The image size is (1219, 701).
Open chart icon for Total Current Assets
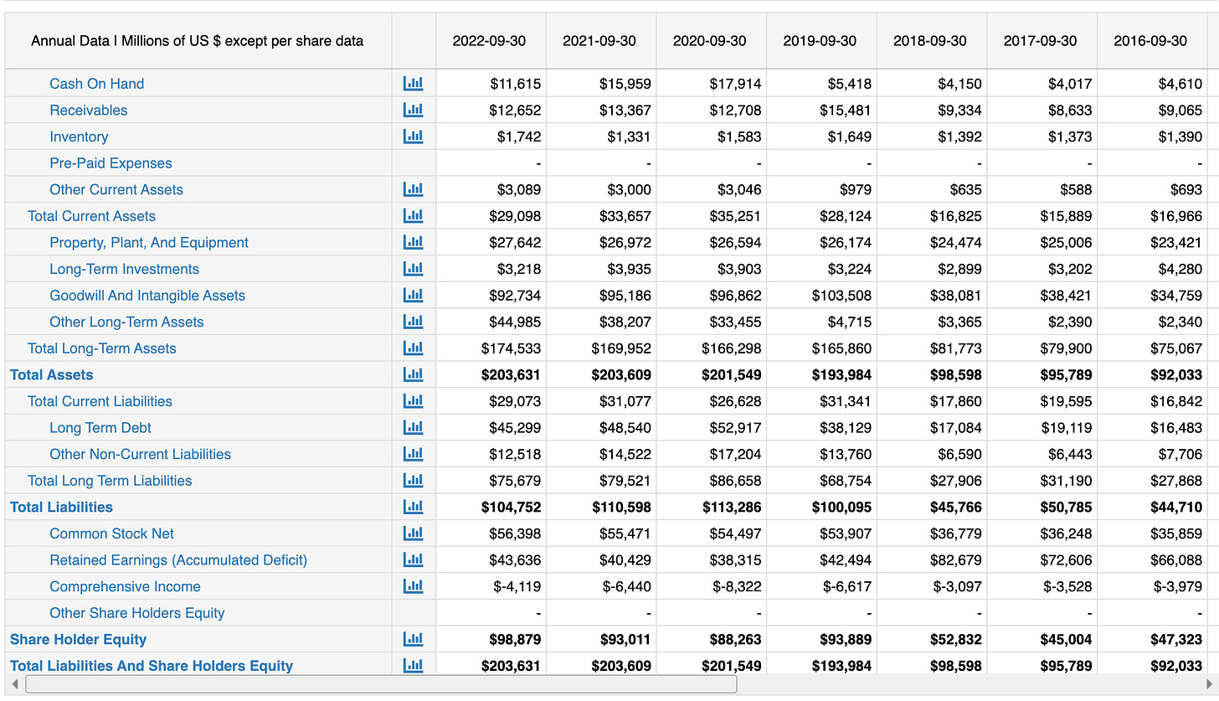[413, 216]
